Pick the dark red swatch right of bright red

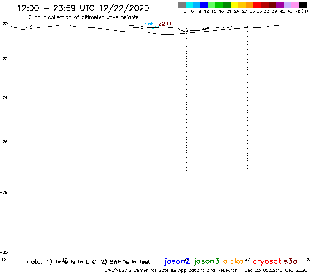[265, 5]
